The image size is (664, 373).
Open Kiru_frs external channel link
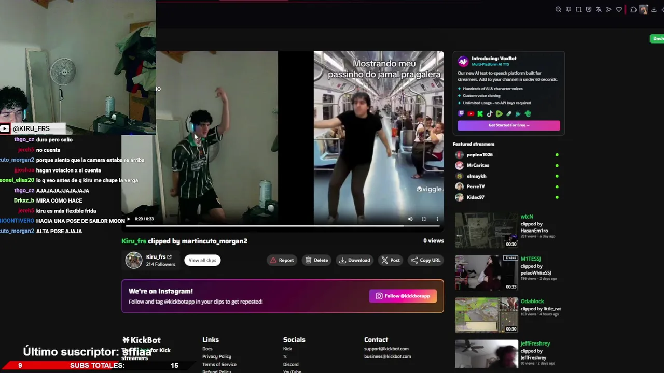[x=169, y=257]
